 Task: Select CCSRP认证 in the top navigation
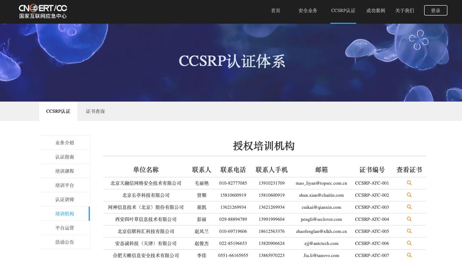343,11
